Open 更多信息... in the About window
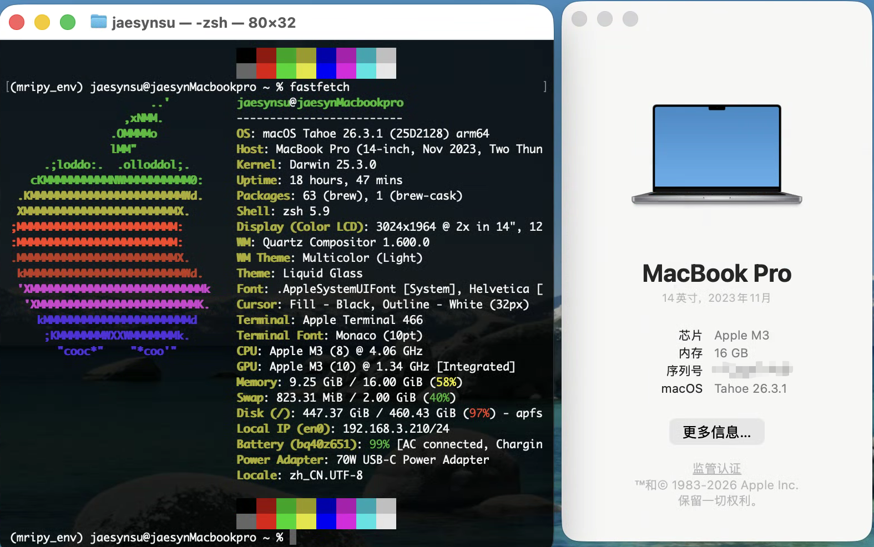The image size is (874, 547). pyautogui.click(x=716, y=432)
